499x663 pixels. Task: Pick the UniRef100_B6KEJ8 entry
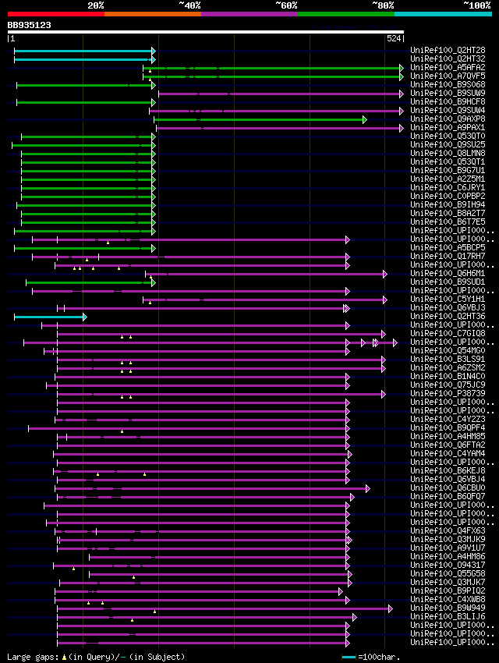point(448,470)
